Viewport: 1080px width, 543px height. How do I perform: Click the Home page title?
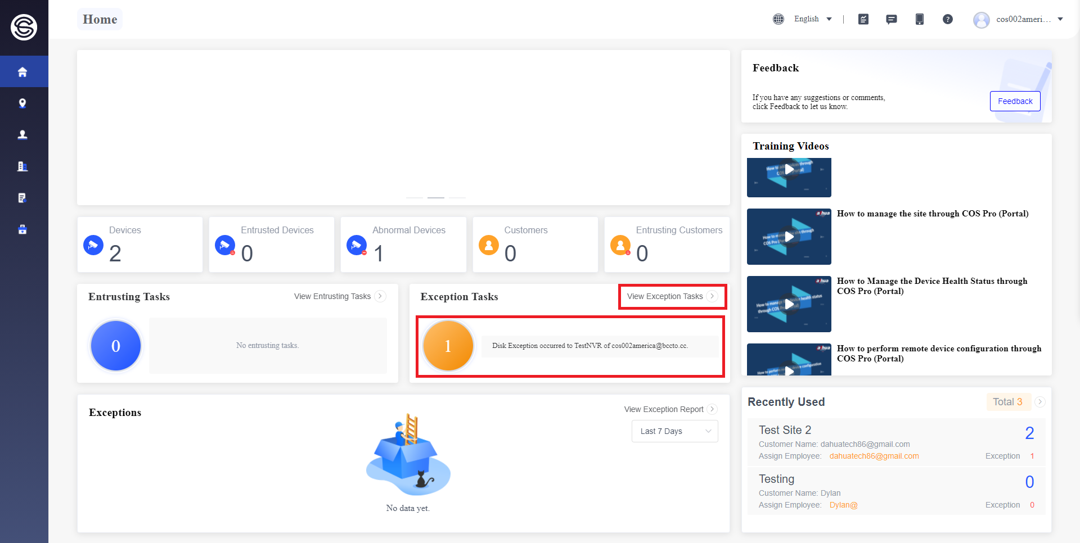tap(100, 19)
